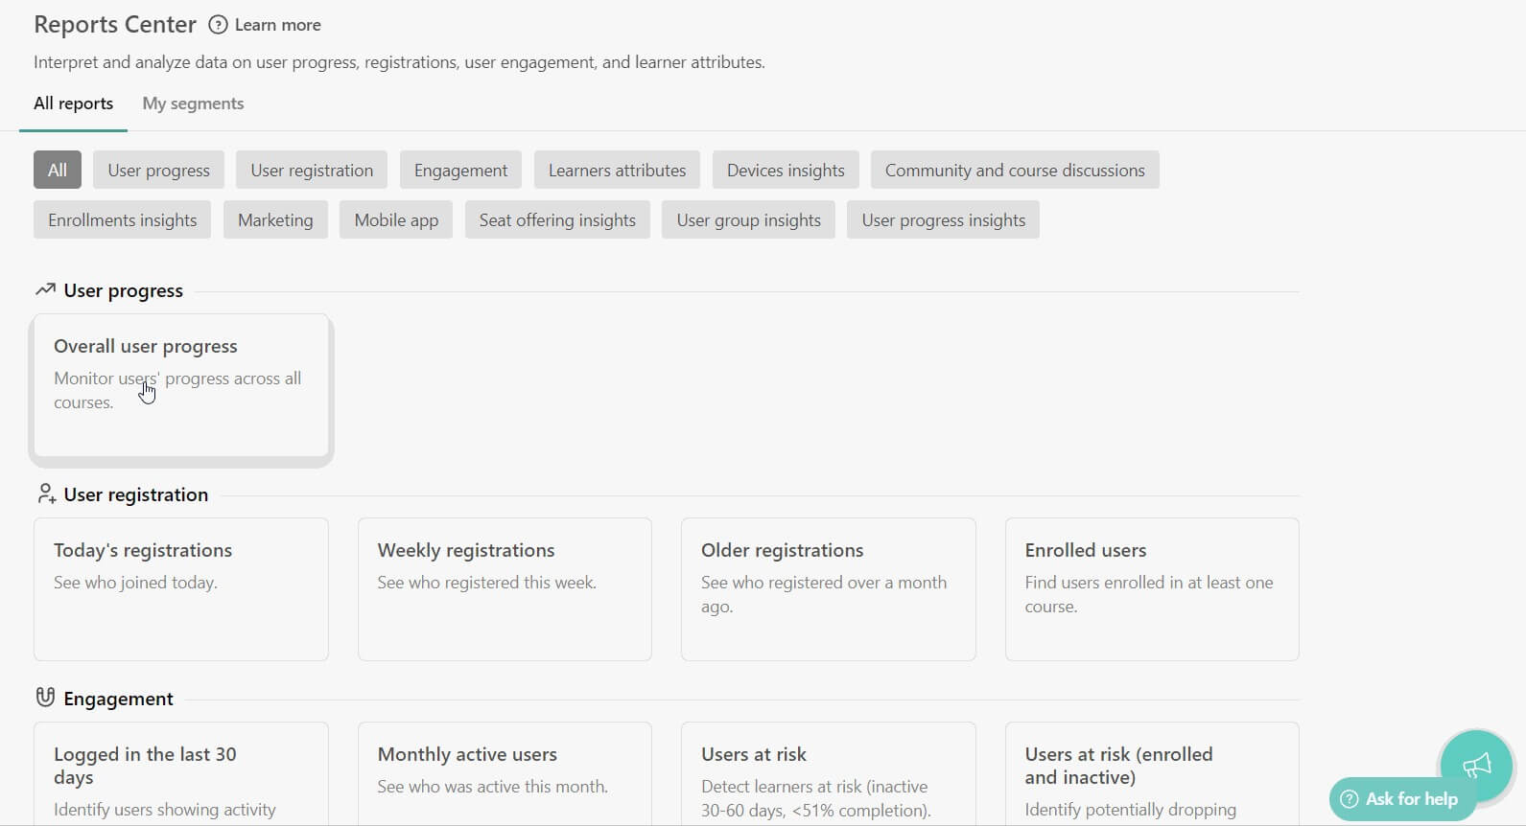1526x826 pixels.
Task: Select the Devices insights filter
Action: (x=786, y=171)
